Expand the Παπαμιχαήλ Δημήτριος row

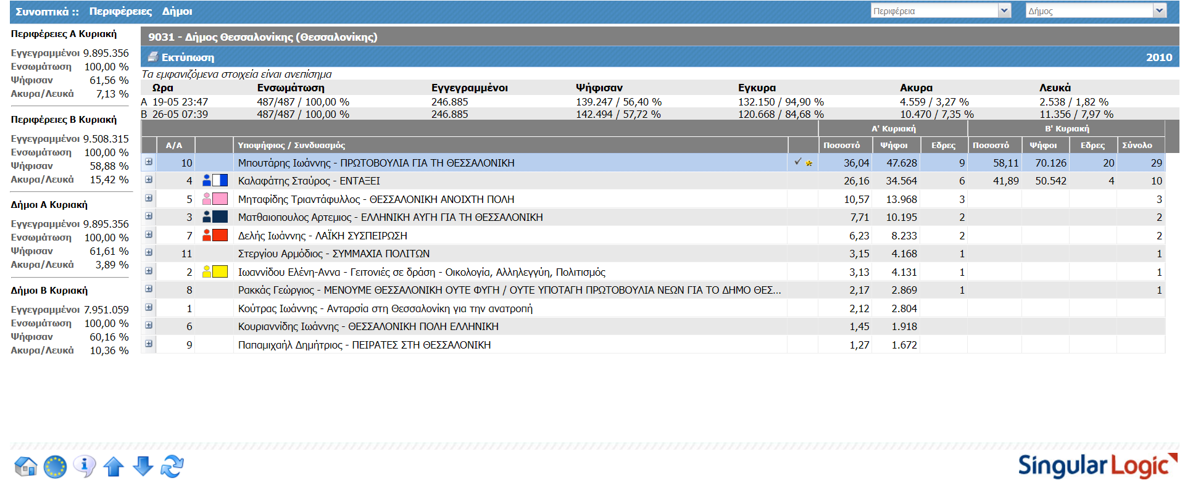(149, 344)
